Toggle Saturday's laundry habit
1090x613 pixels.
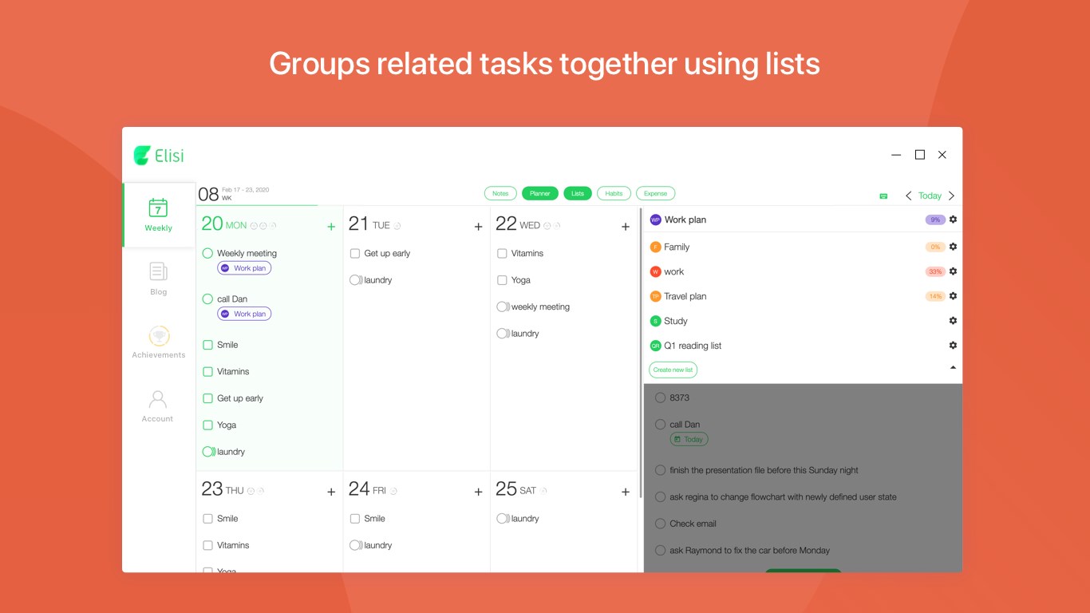(x=503, y=519)
